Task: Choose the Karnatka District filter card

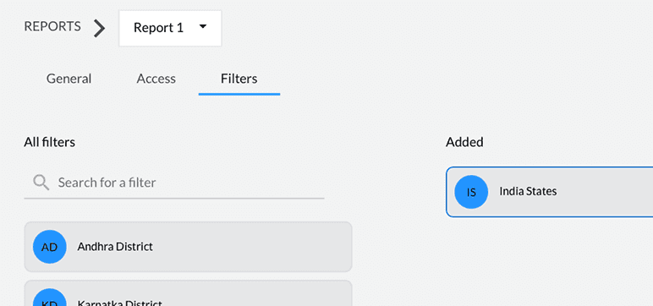Action: pyautogui.click(x=189, y=293)
